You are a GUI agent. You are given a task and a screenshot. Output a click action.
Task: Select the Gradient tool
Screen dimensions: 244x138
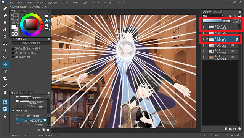click(x=5, y=36)
